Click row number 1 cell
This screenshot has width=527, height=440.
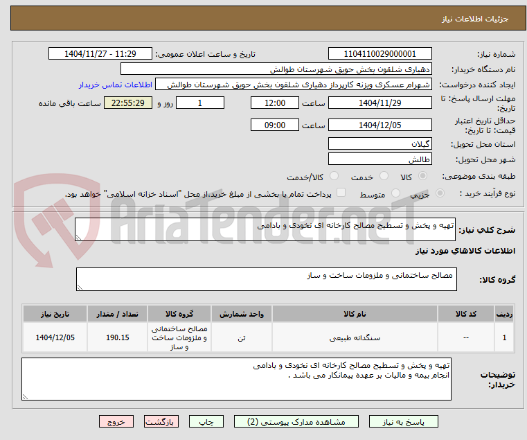click(x=504, y=337)
